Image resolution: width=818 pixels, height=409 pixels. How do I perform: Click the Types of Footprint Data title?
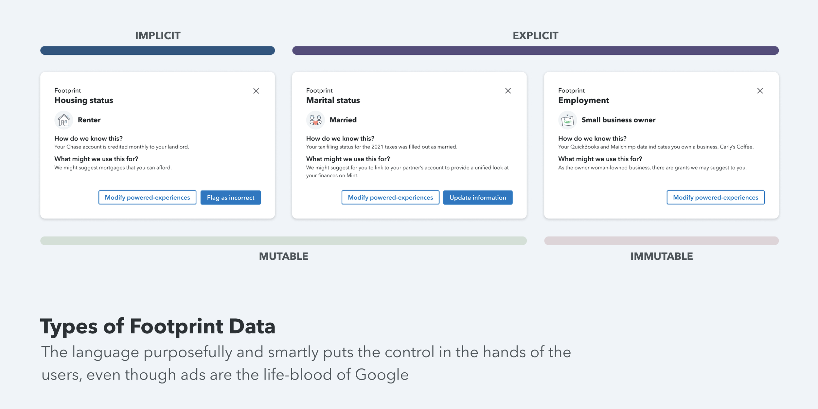(158, 326)
